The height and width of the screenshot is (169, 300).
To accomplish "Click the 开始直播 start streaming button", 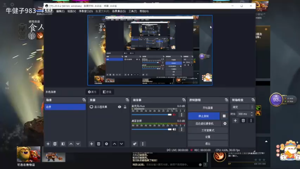I will coord(208,108).
